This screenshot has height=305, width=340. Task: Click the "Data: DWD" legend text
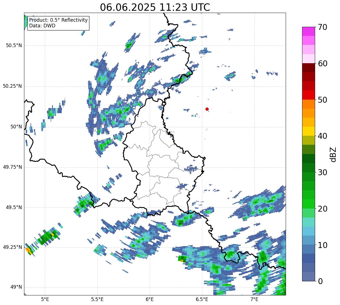(x=42, y=26)
